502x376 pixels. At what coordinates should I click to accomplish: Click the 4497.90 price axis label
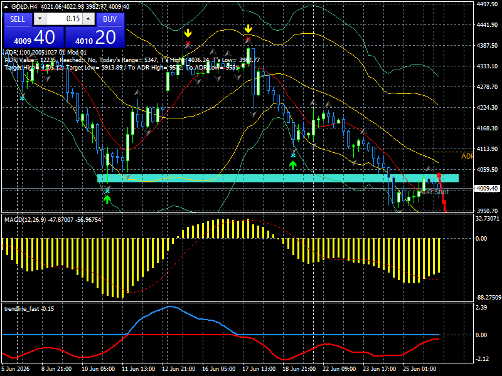tap(487, 4)
